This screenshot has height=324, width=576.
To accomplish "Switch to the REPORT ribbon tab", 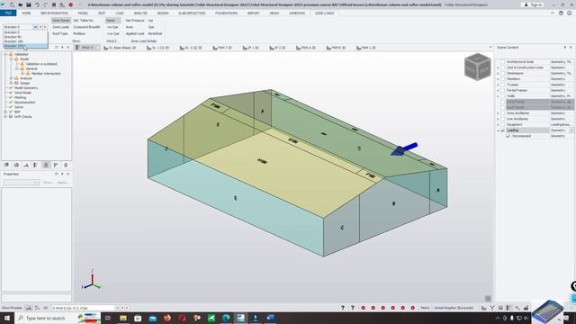I will click(x=253, y=13).
